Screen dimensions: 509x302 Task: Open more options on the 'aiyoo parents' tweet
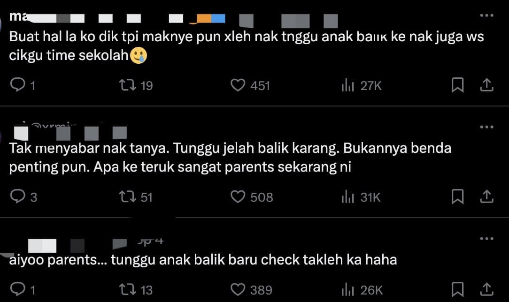coord(486,239)
